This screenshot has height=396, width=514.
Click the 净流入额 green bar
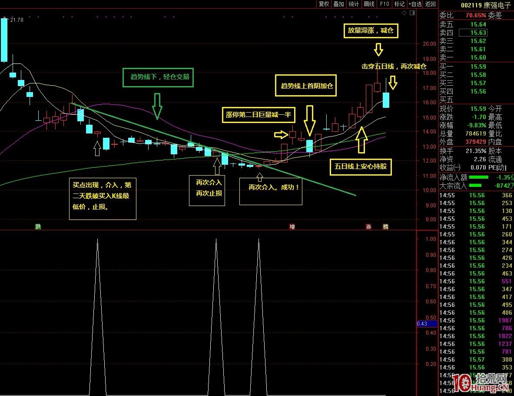(479, 177)
